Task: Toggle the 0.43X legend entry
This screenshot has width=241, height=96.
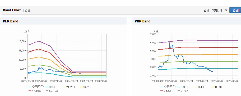Action: pyautogui.click(x=200, y=87)
